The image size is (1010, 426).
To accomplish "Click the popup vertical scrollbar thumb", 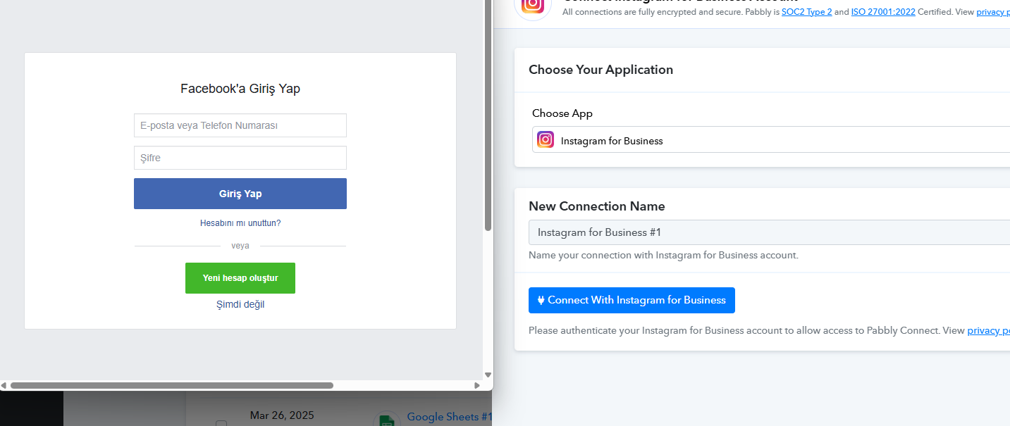I will 488,115.
